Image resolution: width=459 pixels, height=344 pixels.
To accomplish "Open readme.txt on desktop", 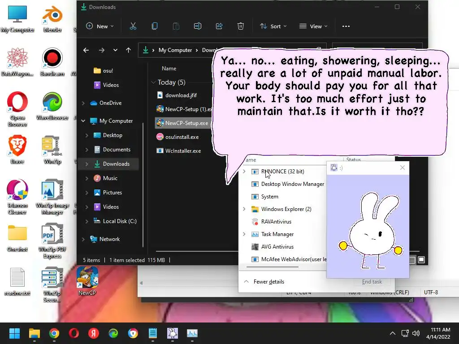I will tap(17, 281).
